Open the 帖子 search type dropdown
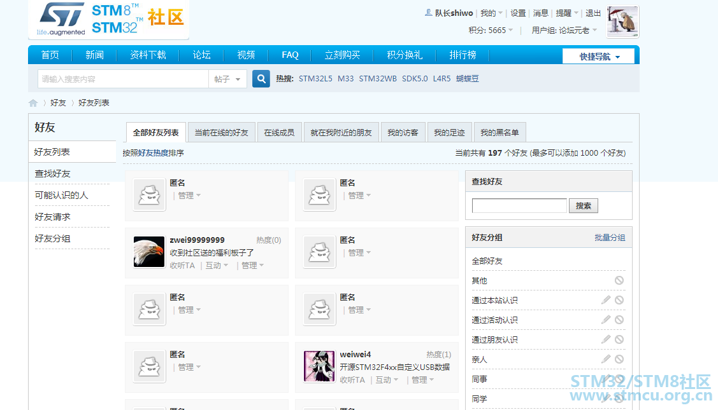The image size is (718, 410). (227, 79)
